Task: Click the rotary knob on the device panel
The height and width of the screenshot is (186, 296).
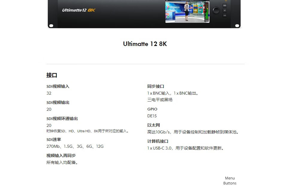Action: (216, 10)
